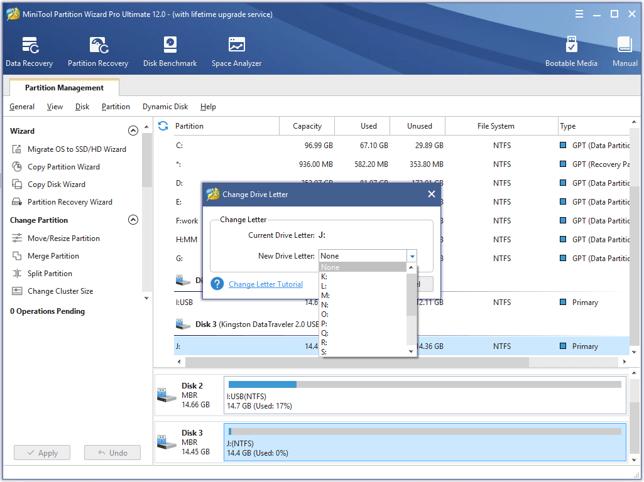
Task: Choose drive letter R:
Action: click(x=363, y=343)
